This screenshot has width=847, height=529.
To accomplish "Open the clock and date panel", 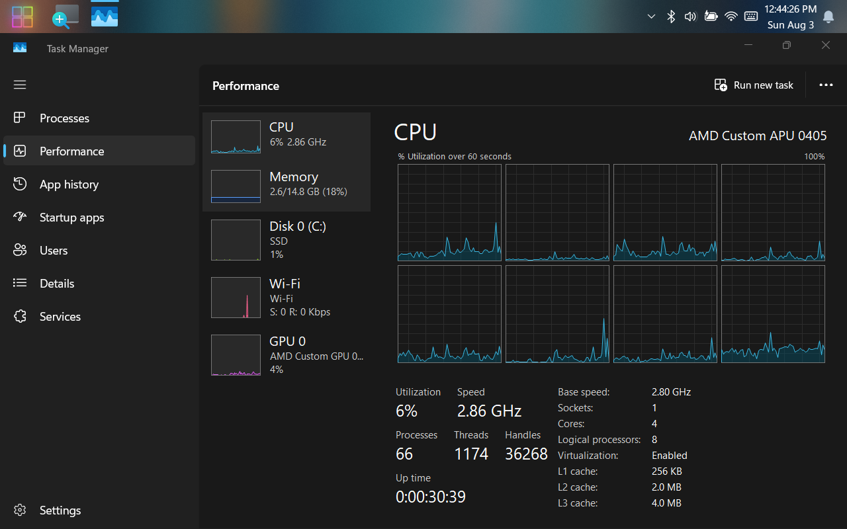I will pyautogui.click(x=790, y=17).
